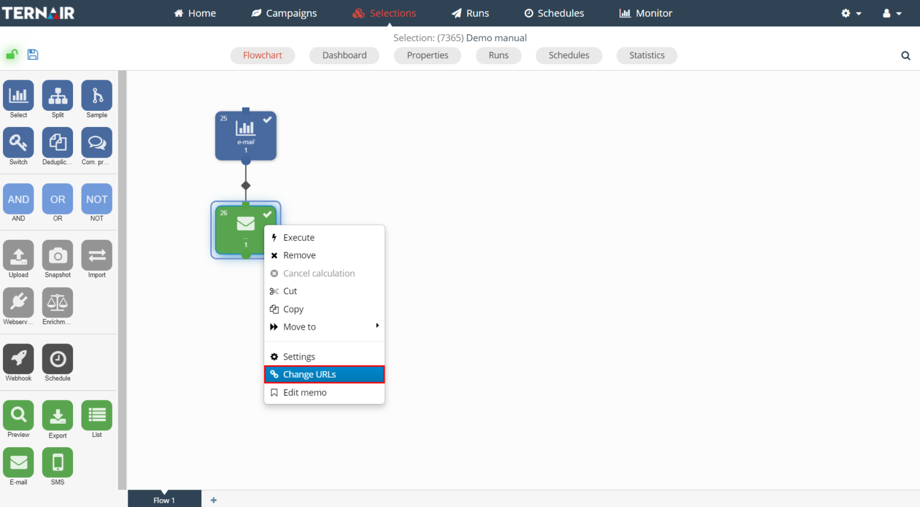920x507 pixels.
Task: Open Settings from the context menu
Action: pyautogui.click(x=325, y=357)
